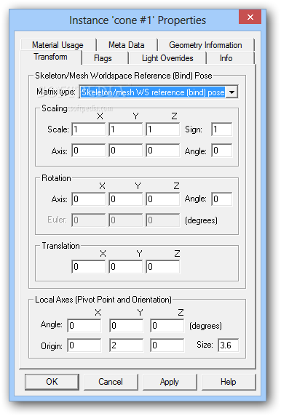Click the Scaling Scale Y field
Viewport: 281px width, 416px height.
[126, 129]
